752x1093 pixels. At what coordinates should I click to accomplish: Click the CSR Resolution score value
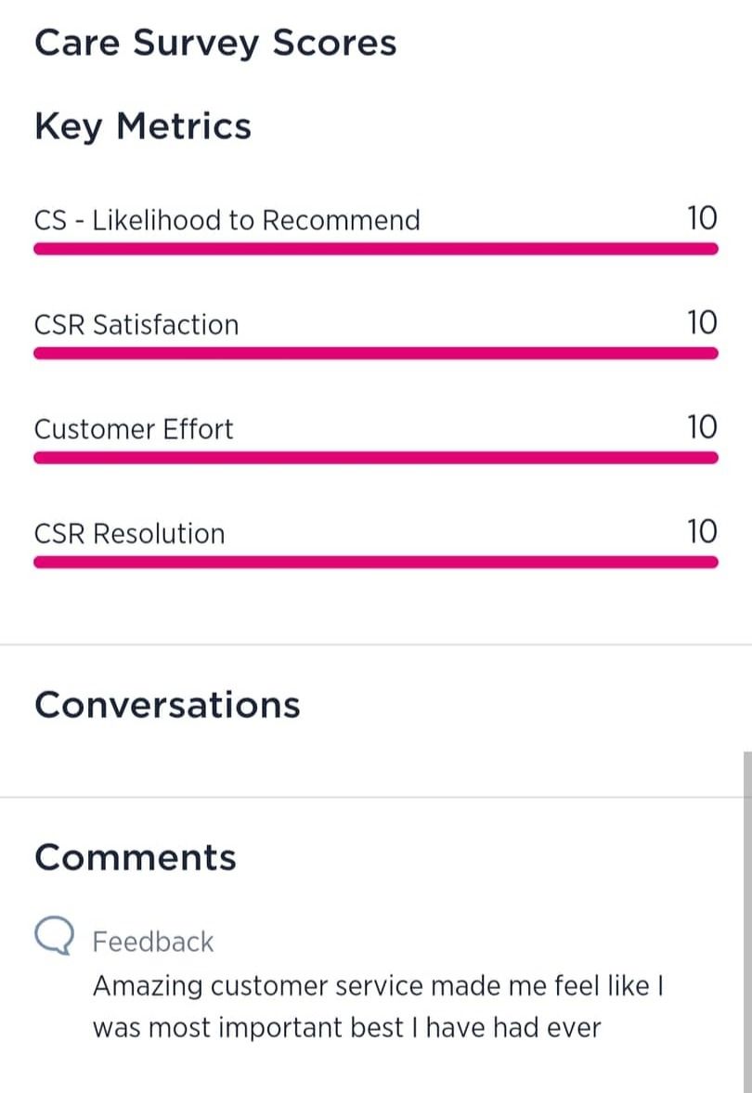point(702,532)
